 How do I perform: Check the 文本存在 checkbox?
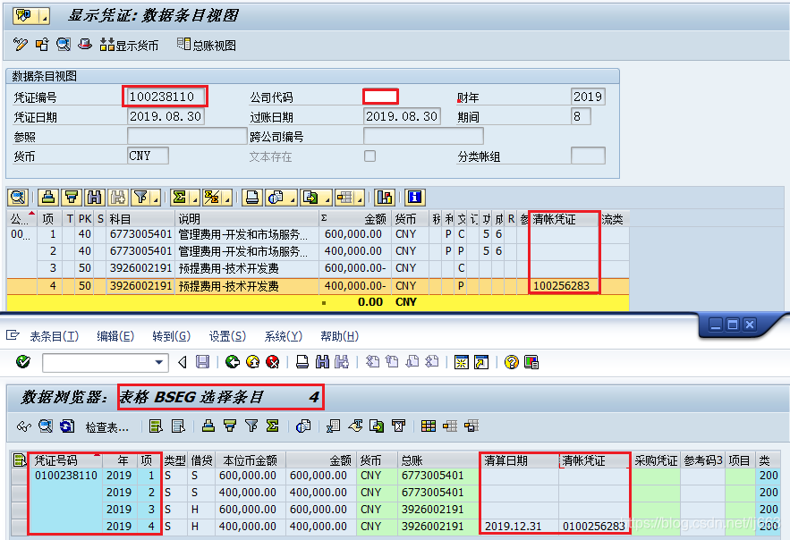pyautogui.click(x=370, y=155)
